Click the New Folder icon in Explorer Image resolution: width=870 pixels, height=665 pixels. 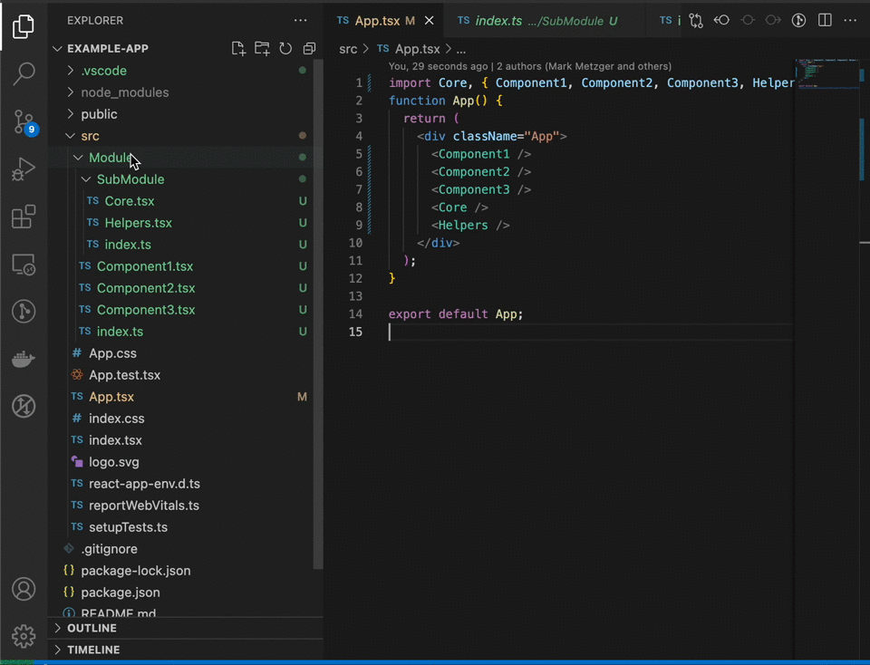262,48
